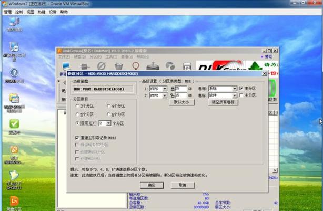Open VirtualBox 热键 menu

(x=42, y=12)
